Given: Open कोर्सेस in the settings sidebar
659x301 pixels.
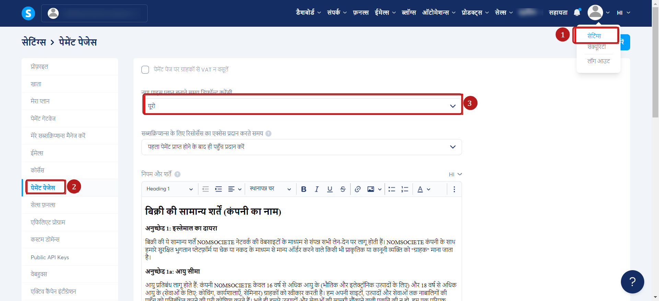Looking at the screenshot, I should tap(70, 171).
